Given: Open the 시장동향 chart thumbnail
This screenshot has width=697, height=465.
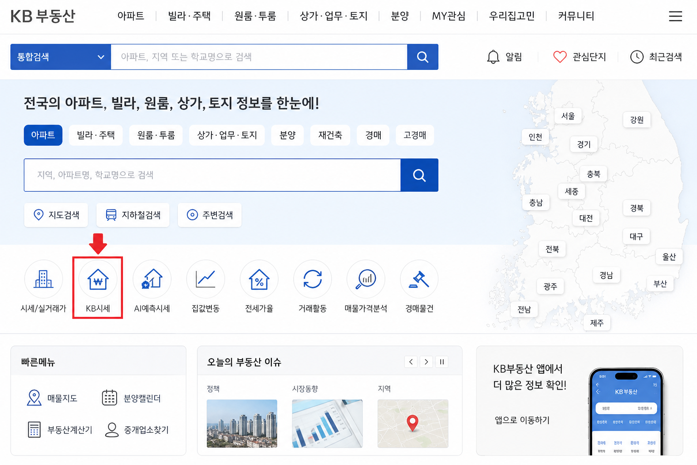Looking at the screenshot, I should (x=327, y=423).
